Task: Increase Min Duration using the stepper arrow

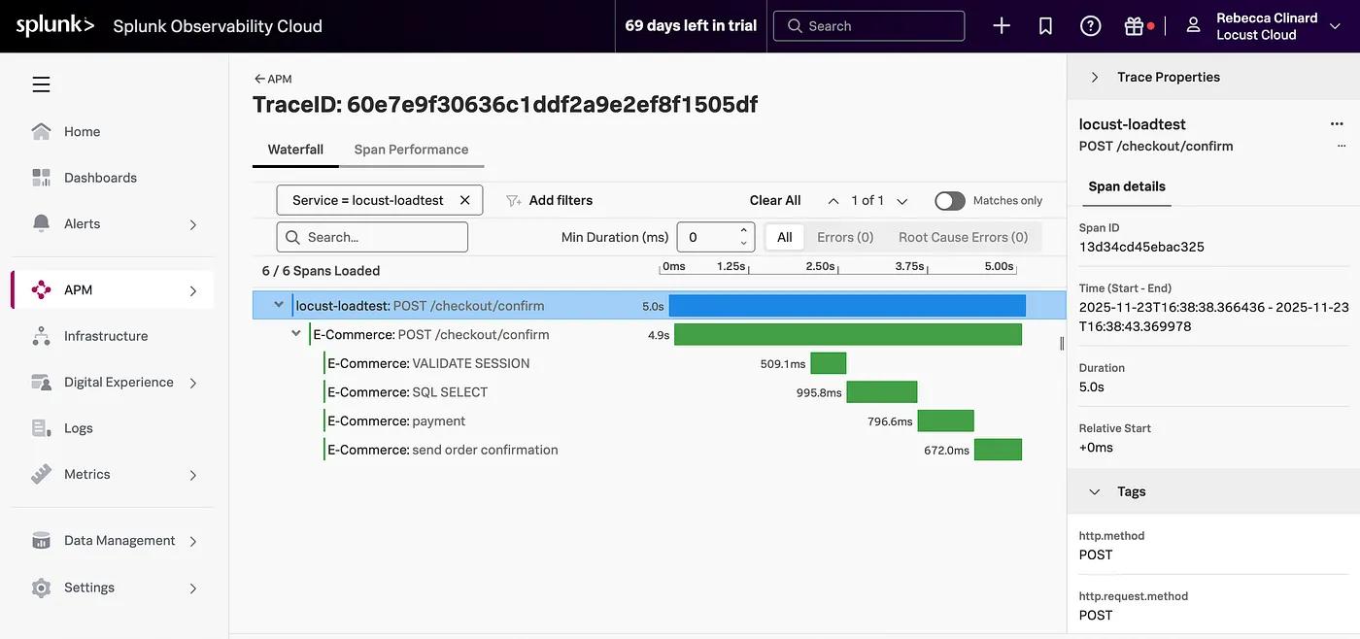Action: [744, 230]
